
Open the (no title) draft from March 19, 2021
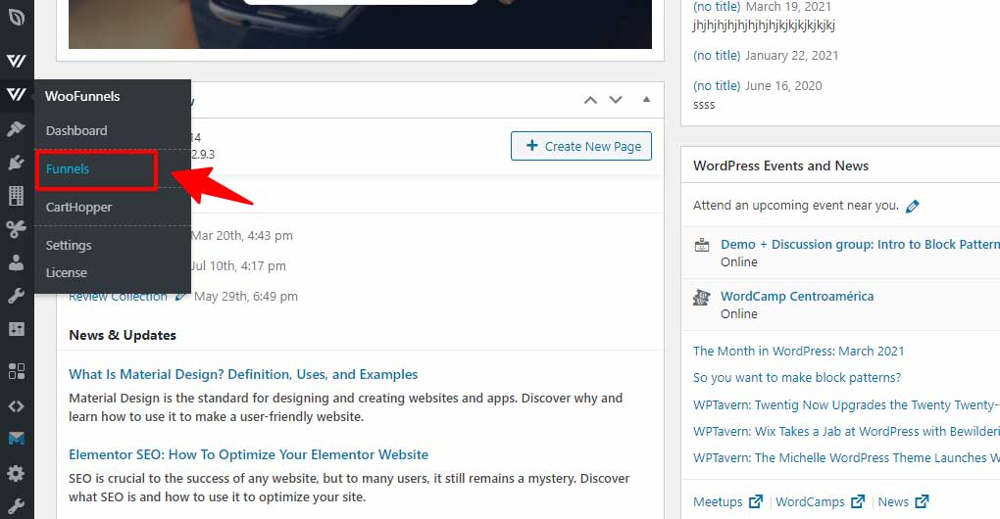coord(717,7)
